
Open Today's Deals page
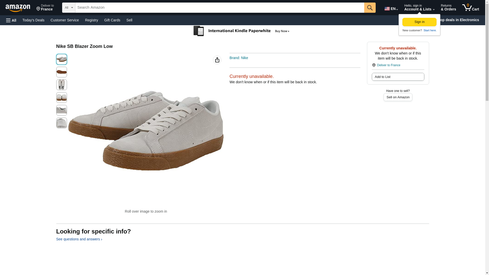tap(33, 20)
